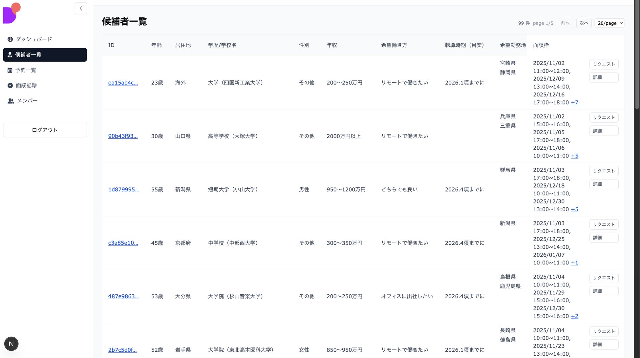
Task: Click 詳細 button for first candidate
Action: click(x=604, y=77)
